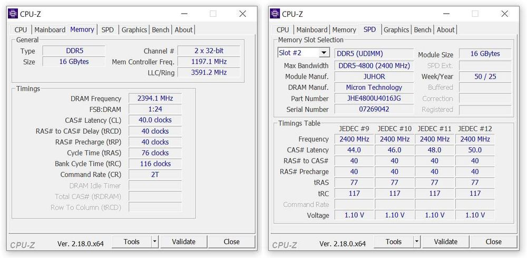Click Cycle Time value 76 clocks

(x=155, y=152)
